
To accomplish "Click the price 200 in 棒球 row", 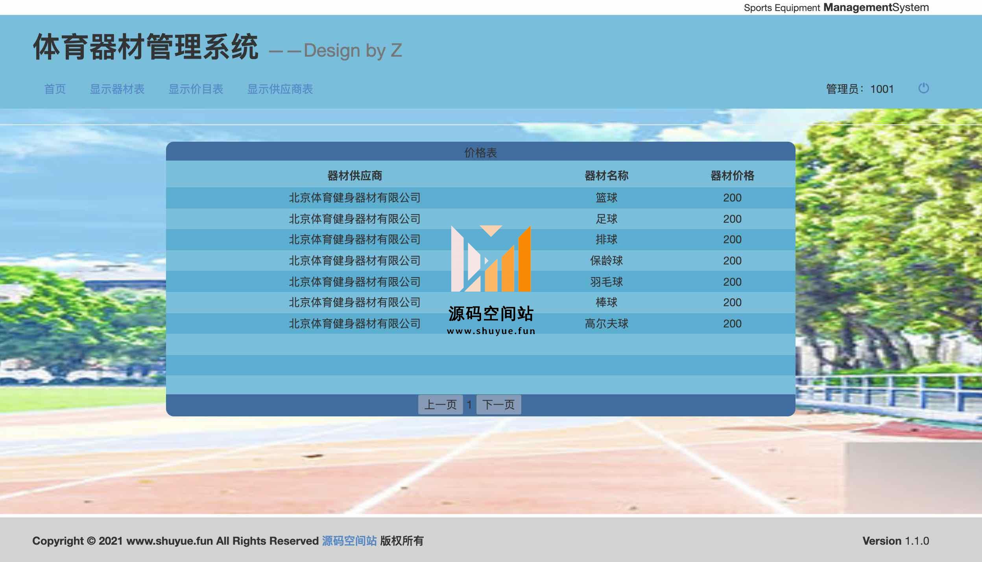I will (x=732, y=302).
